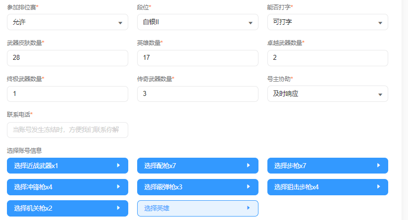The image size is (408, 220).
Task: Focus the 英雄数量 input field
Action: coord(198,58)
